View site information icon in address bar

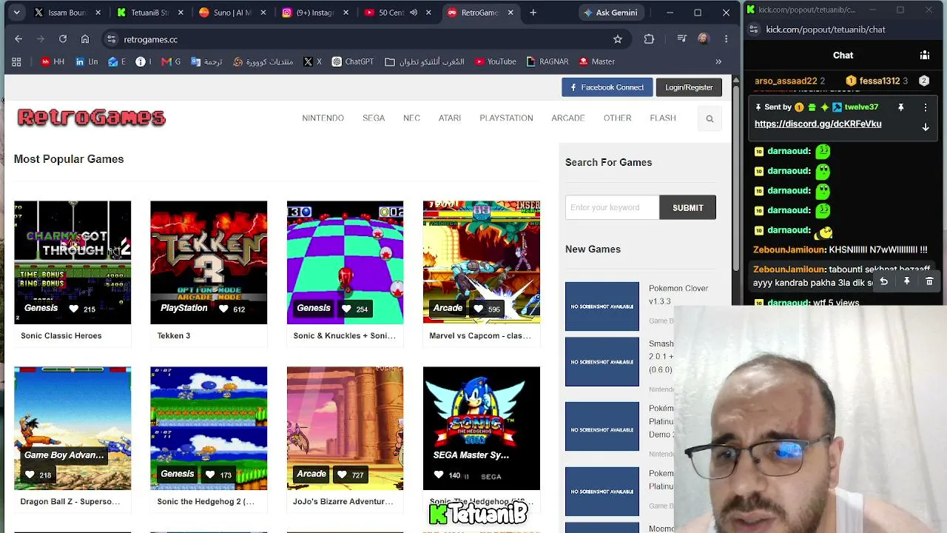[x=111, y=39]
